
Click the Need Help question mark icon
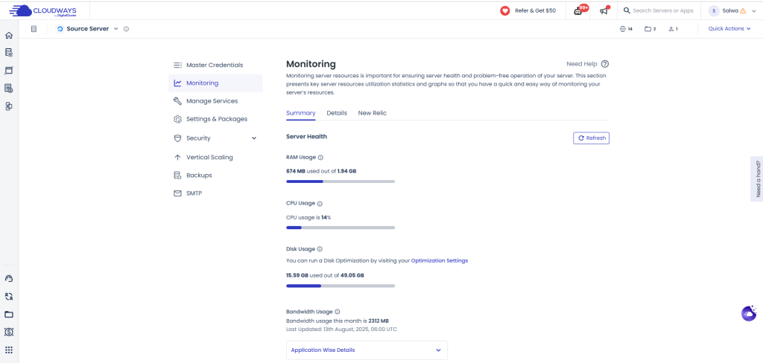pyautogui.click(x=605, y=64)
